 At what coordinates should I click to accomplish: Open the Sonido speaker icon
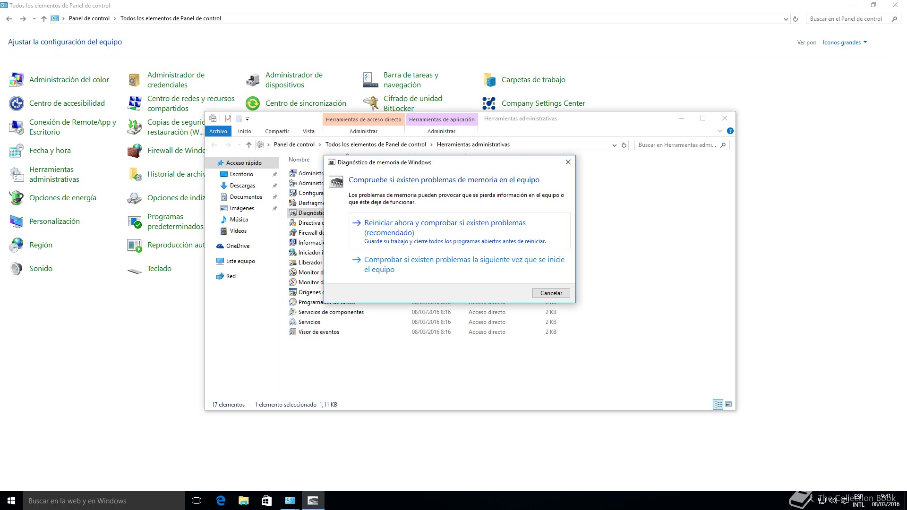[x=17, y=269]
